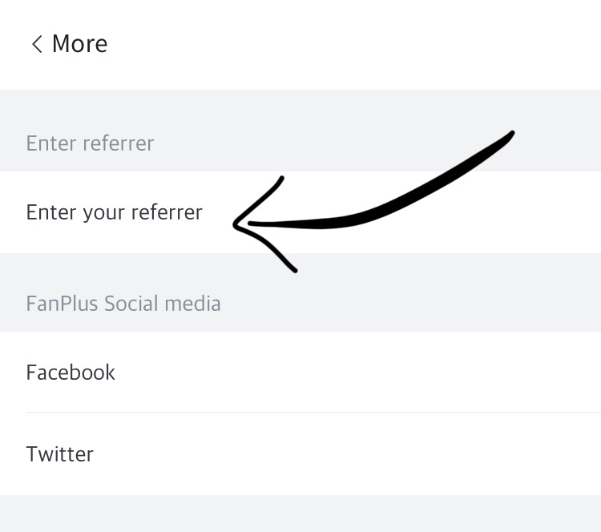Viewport: 601px width, 532px height.
Task: Click the word "FanPlus" in the section header
Action: [x=62, y=304]
